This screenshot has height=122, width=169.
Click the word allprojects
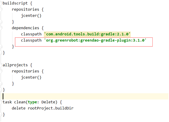[15, 65]
